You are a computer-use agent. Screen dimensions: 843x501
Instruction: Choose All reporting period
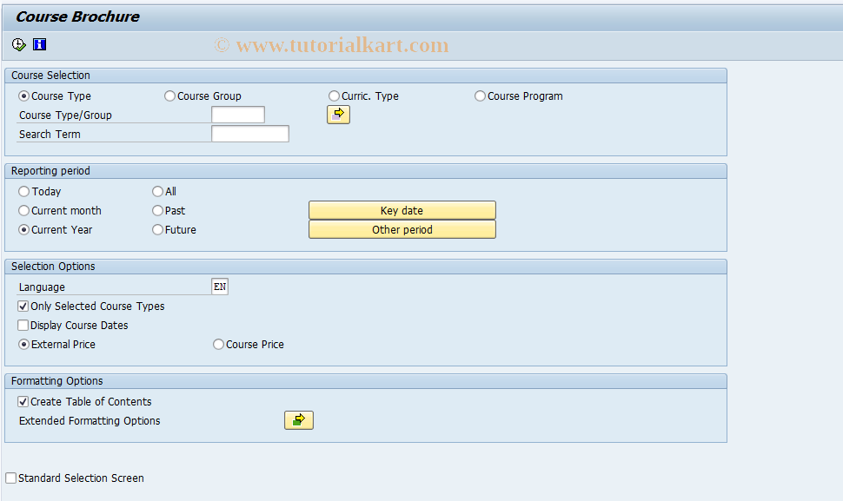point(157,192)
